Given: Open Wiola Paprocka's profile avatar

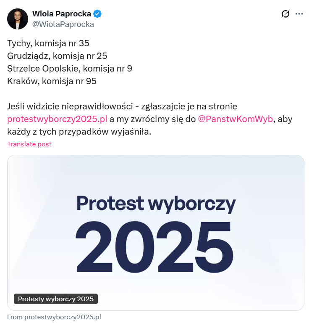Looking at the screenshot, I should pos(18,19).
